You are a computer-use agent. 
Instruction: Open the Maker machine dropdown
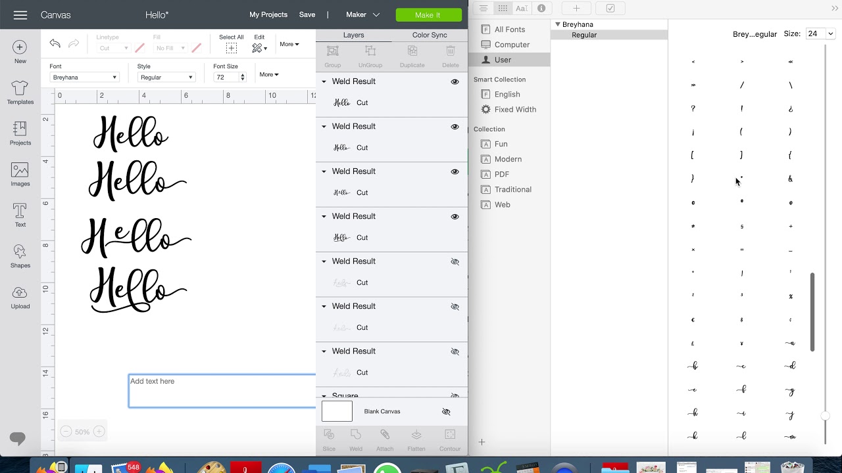point(363,14)
